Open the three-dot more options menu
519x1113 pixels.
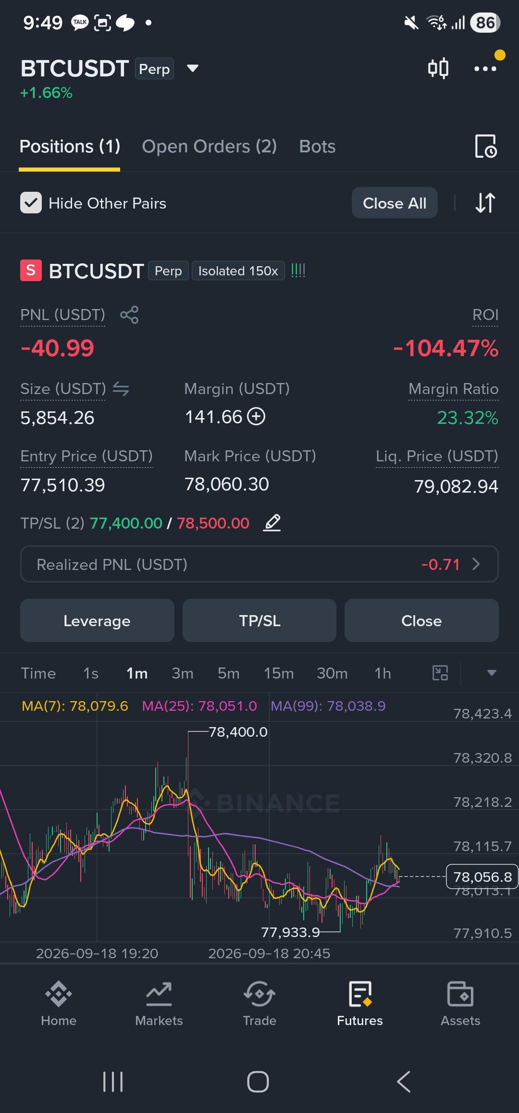pyautogui.click(x=485, y=69)
